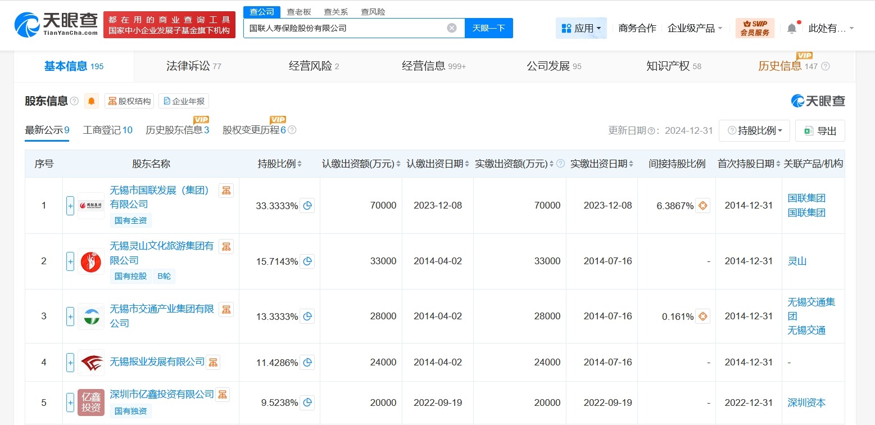Expand the row for 无锡灵山文化旅游集团
This screenshot has height=425, width=875.
point(70,261)
